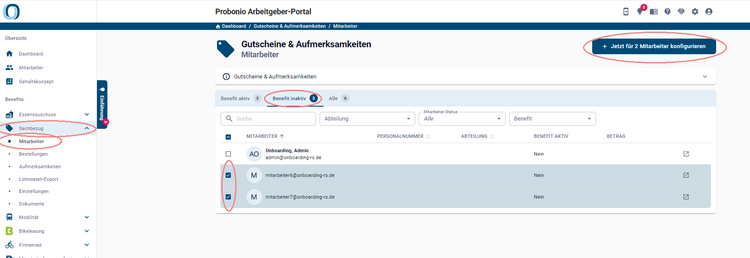The image size is (750, 258).
Task: Select Mitarbeiter under the Sachbezug submenu
Action: coord(31,141)
